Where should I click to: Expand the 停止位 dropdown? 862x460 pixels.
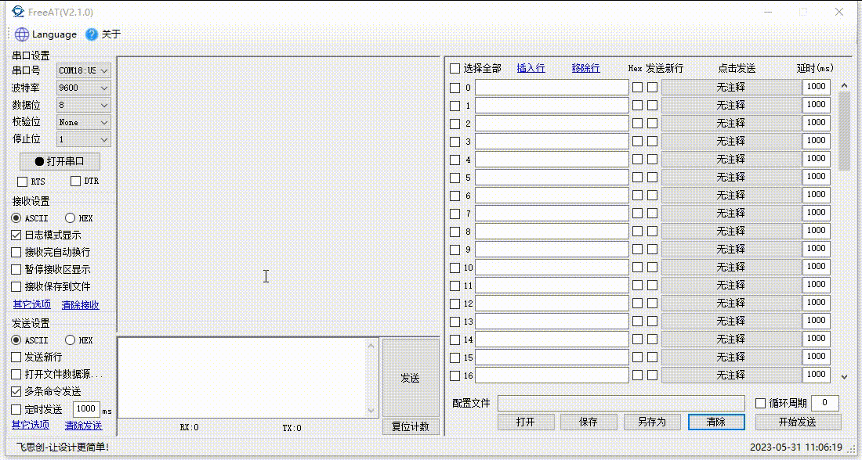coord(84,139)
